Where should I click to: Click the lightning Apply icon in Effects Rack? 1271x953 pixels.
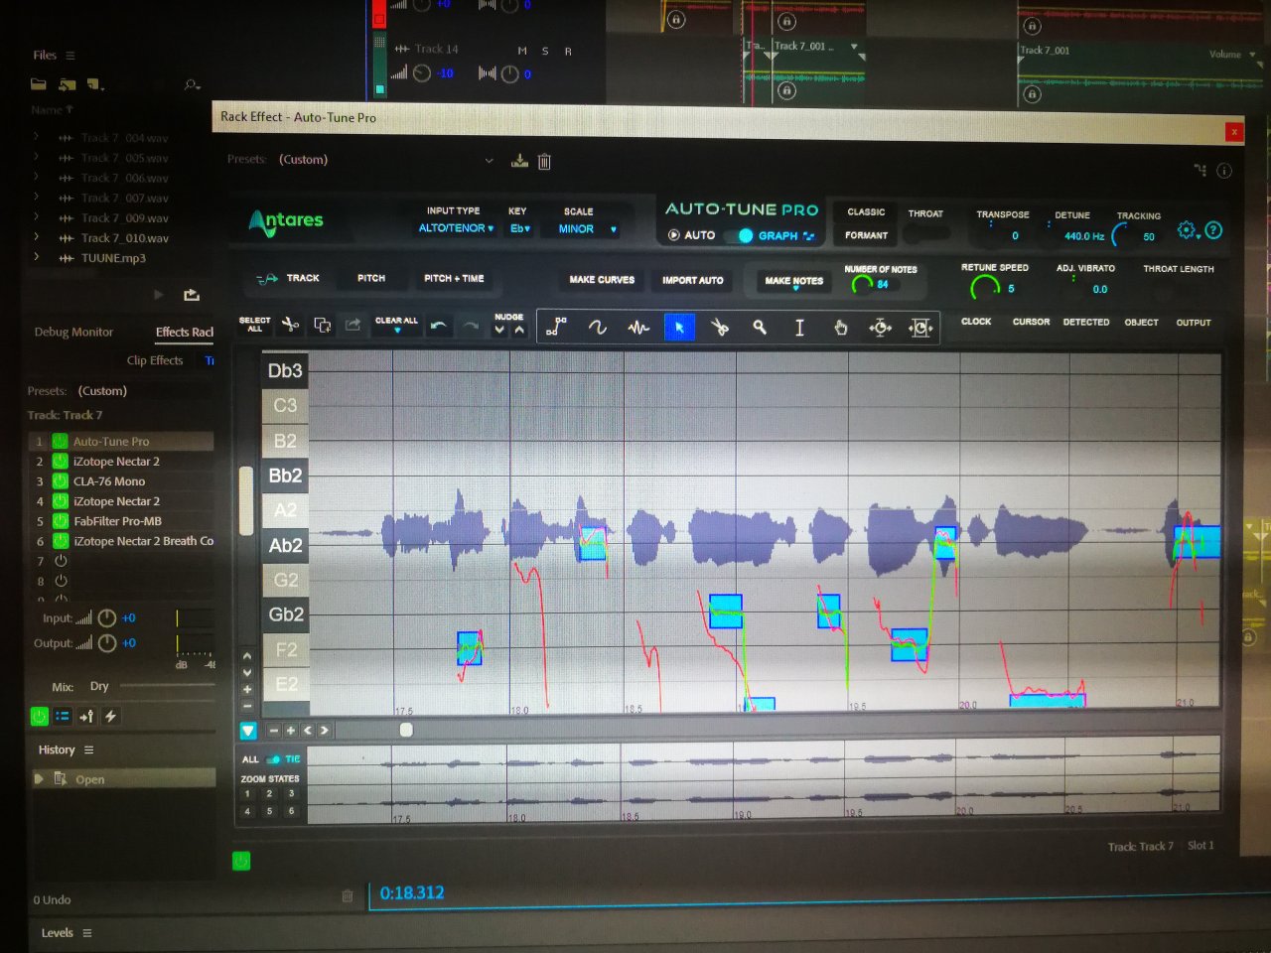111,716
